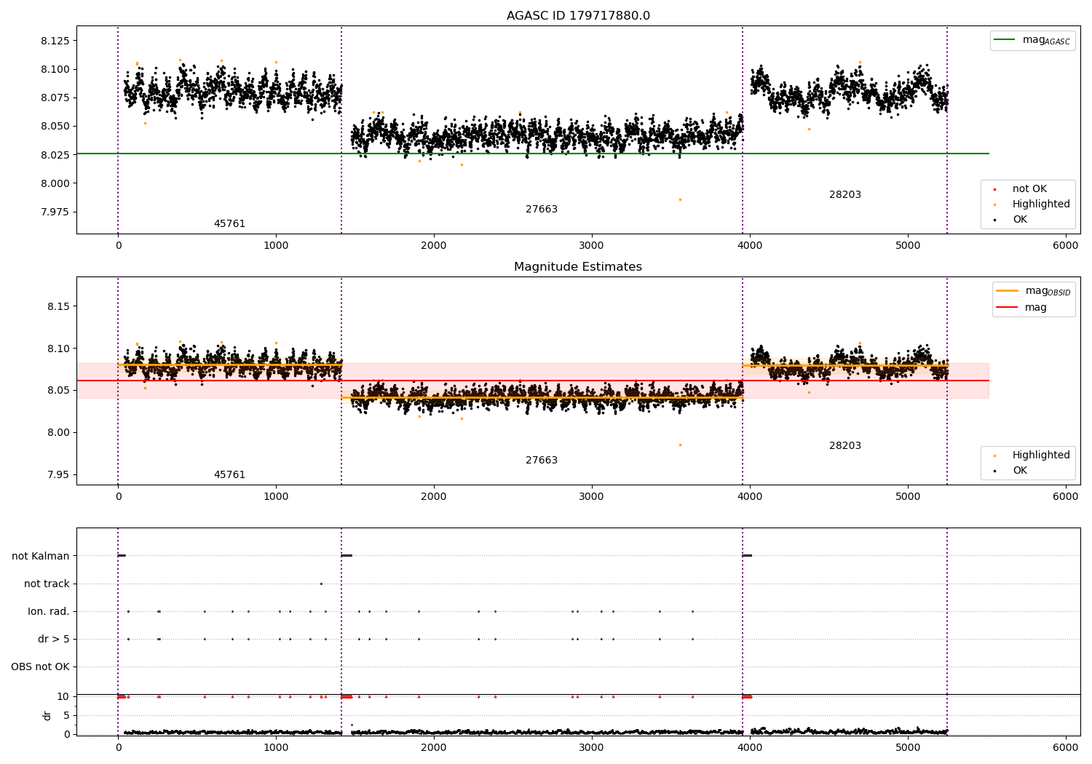
Task: Click the 8.15 tick on the middle plot
Action: (x=58, y=306)
